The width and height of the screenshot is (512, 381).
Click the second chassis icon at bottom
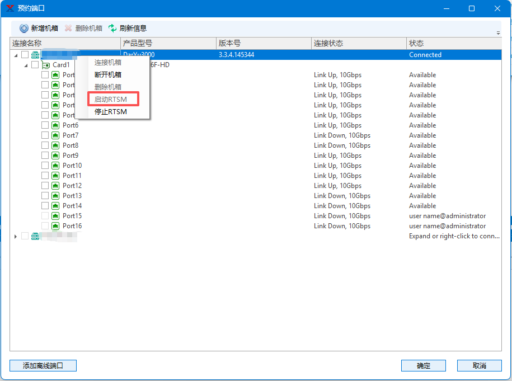35,236
